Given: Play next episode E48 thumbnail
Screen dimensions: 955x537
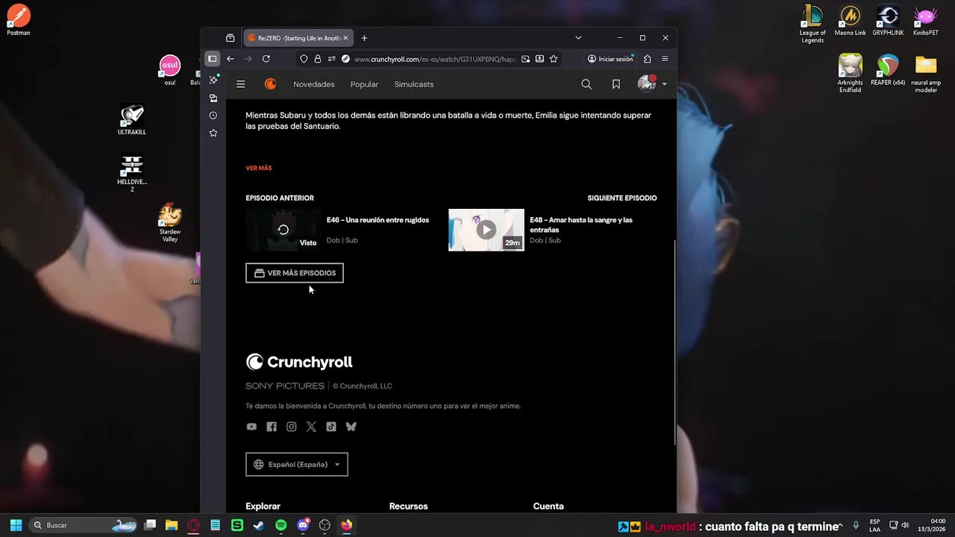Looking at the screenshot, I should (x=486, y=230).
